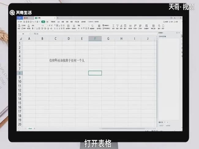Click the borders icon in font group
199x149 pixels.
coord(39,28)
